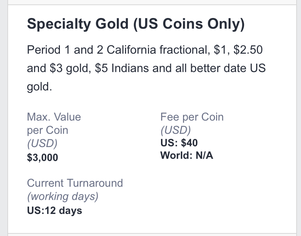This screenshot has width=301, height=236.
Task: Select the US: $40 fee text
Action: 179,143
